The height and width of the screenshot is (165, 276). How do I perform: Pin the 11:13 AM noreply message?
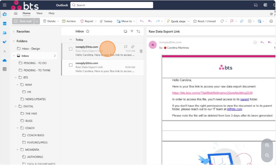tap(133, 47)
